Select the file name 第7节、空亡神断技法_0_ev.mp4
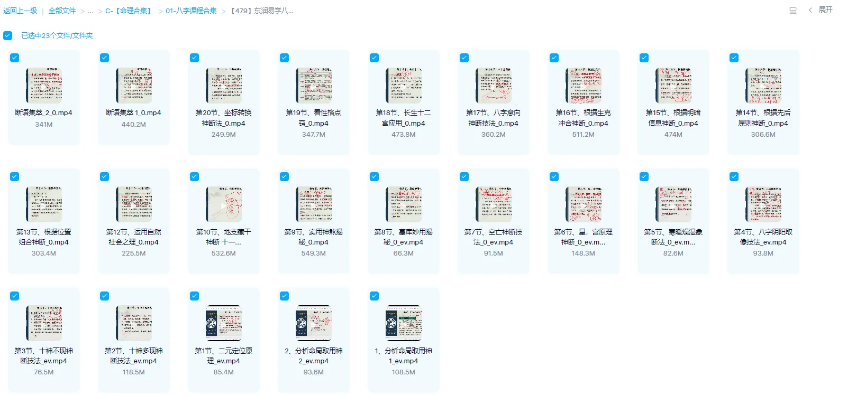The height and width of the screenshot is (395, 847). point(494,237)
